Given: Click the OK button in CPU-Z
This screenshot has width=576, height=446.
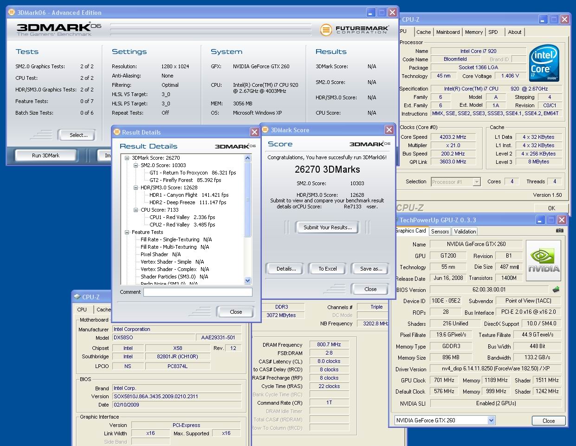Looking at the screenshot, I should click(x=551, y=208).
